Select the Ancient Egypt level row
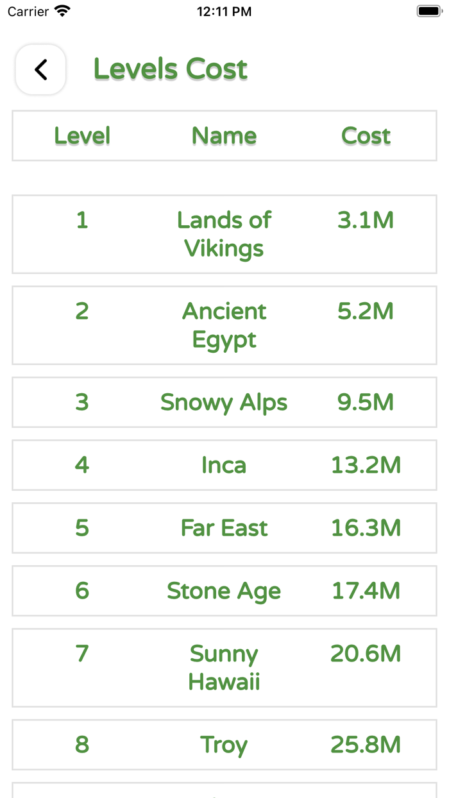The width and height of the screenshot is (449, 798). [224, 325]
